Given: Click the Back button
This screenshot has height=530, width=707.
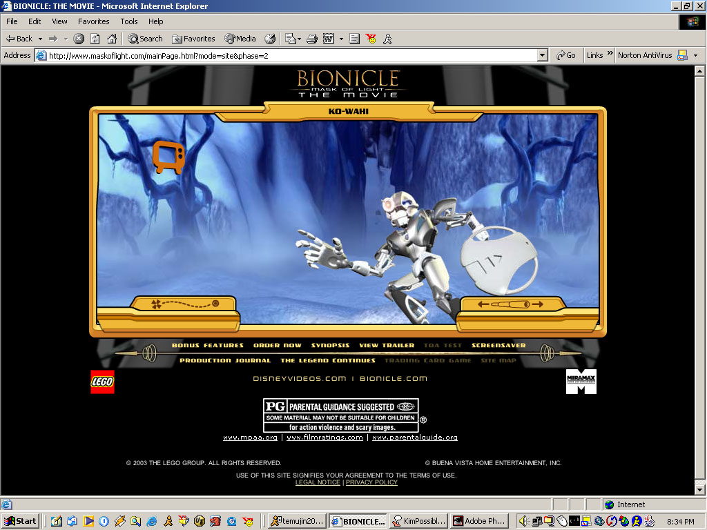Looking at the screenshot, I should click(x=19, y=39).
